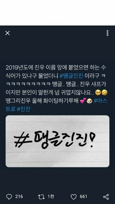Click the ㅋㅋㅋㅋ laughter text line

(x=28, y=84)
